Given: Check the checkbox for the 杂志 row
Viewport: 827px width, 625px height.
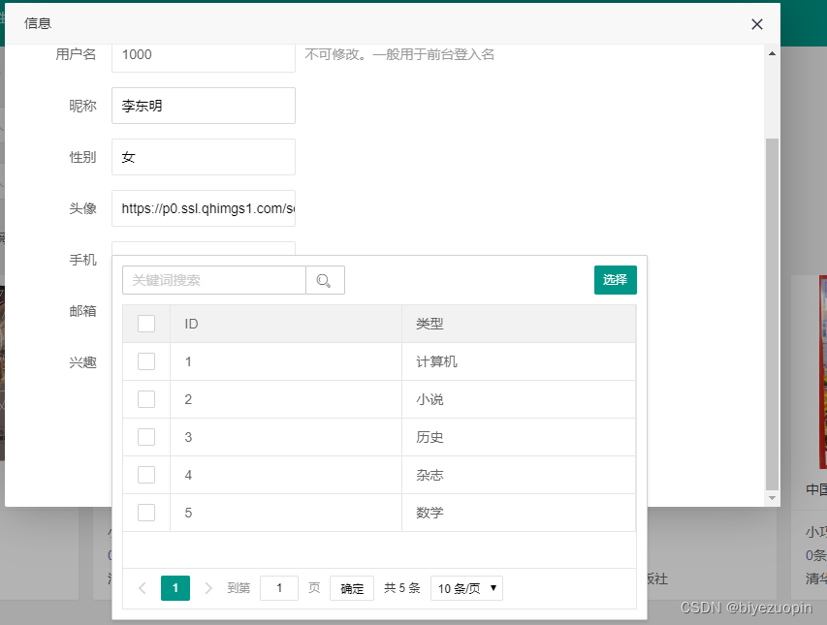Looking at the screenshot, I should coord(146,474).
